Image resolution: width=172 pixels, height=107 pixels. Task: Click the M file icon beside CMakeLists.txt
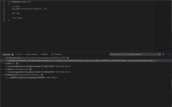pos(5,75)
